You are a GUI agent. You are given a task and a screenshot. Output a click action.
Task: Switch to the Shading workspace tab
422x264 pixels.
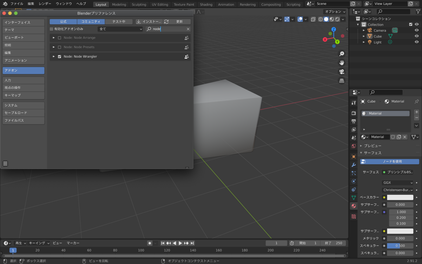206,5
